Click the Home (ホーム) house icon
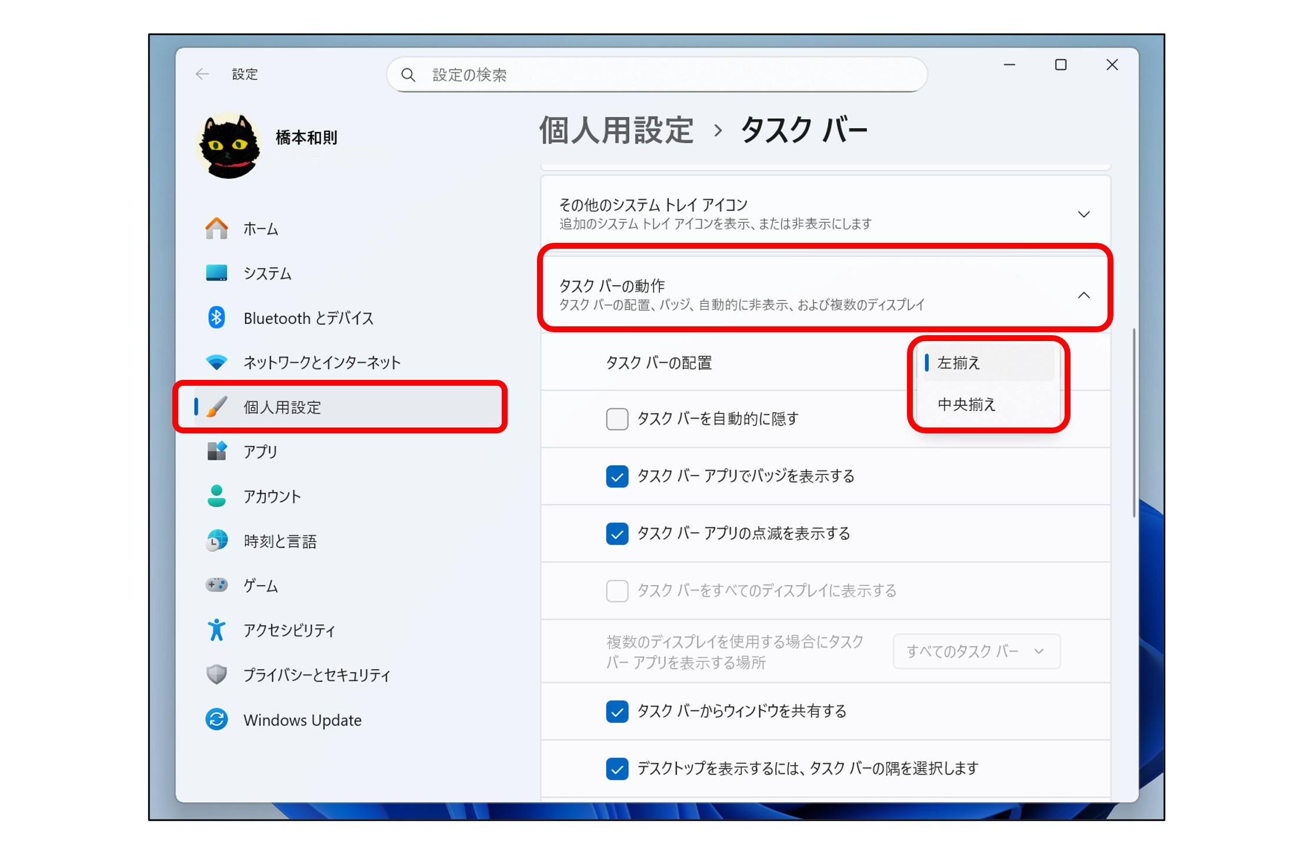This screenshot has width=1314, height=855. click(x=216, y=228)
